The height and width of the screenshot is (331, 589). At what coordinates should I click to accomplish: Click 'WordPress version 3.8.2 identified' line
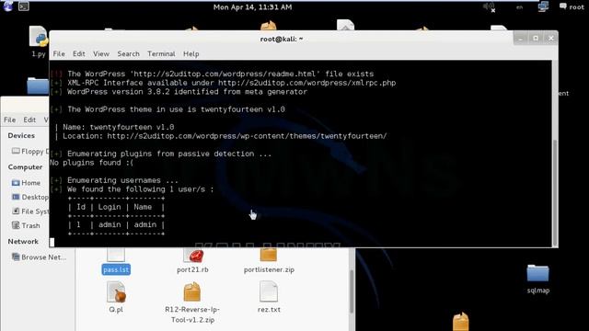point(187,92)
